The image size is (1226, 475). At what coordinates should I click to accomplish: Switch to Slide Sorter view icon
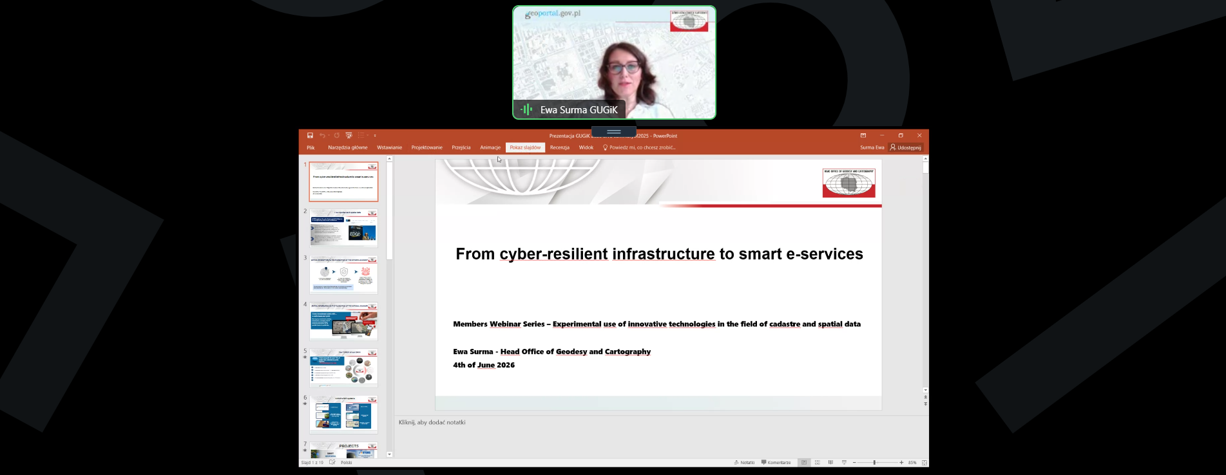pos(817,463)
